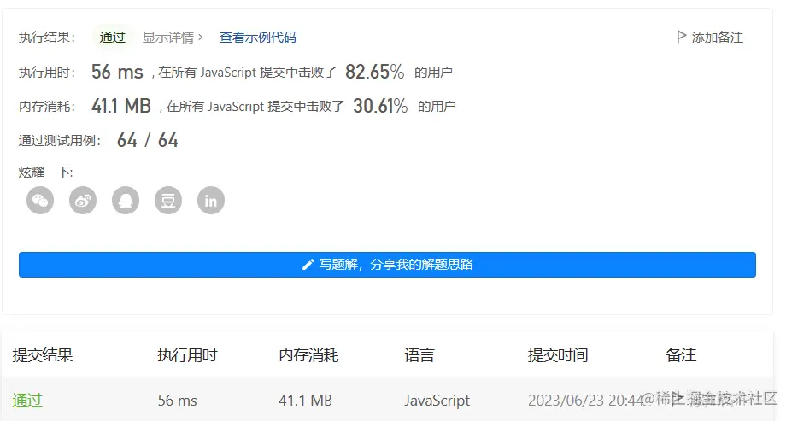Click the 备注 column header
792x421 pixels.
(681, 355)
